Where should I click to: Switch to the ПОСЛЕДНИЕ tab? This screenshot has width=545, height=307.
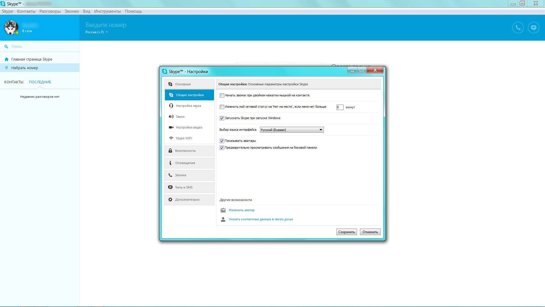[x=40, y=82]
